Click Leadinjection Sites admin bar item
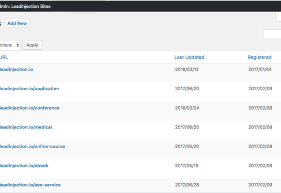Screen dimensions: 281x193 25,6
